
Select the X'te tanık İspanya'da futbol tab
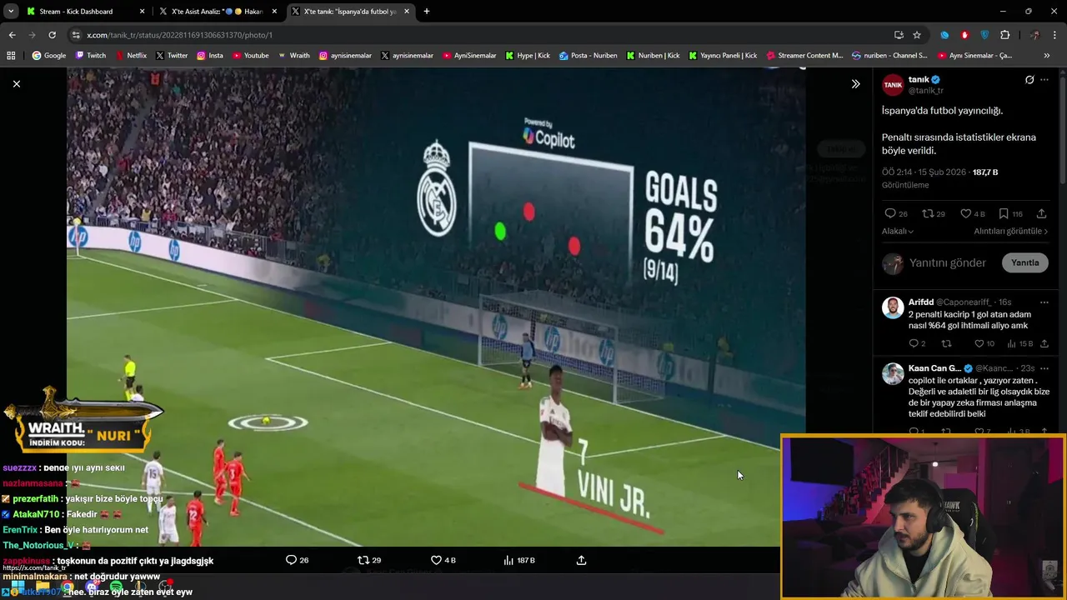point(350,12)
